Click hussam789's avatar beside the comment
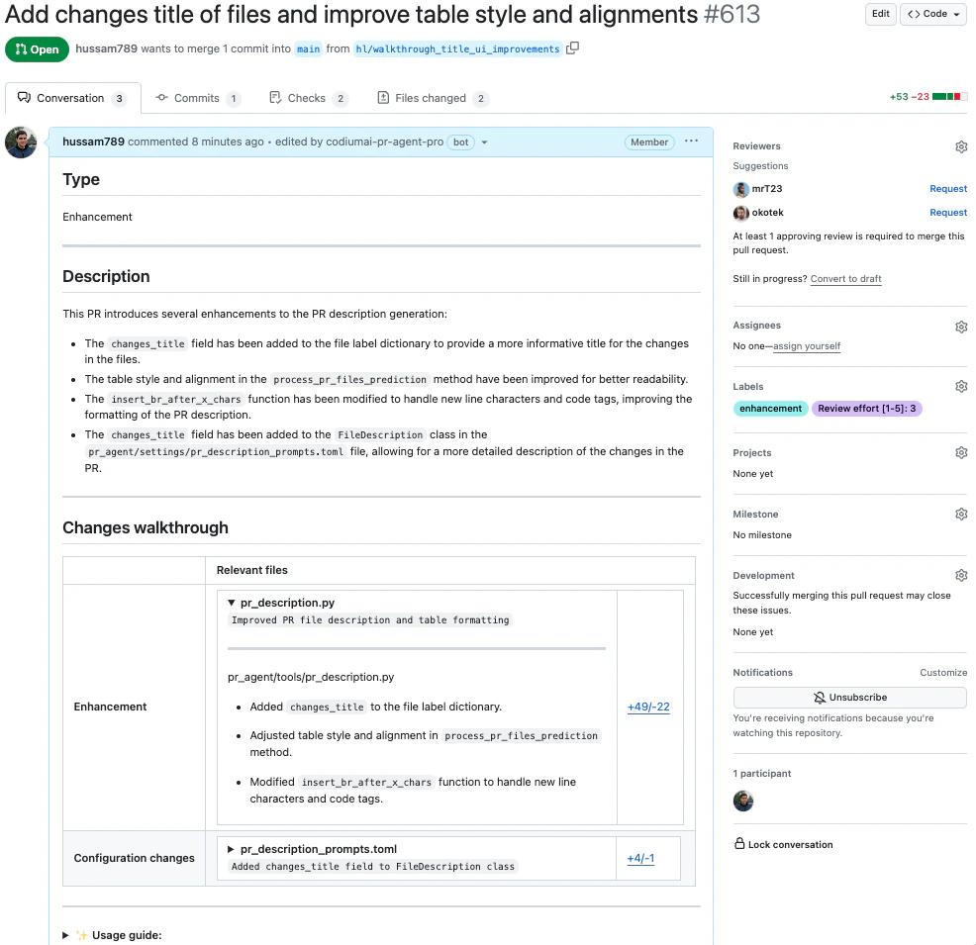This screenshot has height=945, width=976. coord(21,142)
